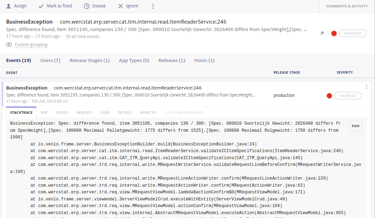
Task: Click the Snooze clock icon
Action: click(x=87, y=6)
